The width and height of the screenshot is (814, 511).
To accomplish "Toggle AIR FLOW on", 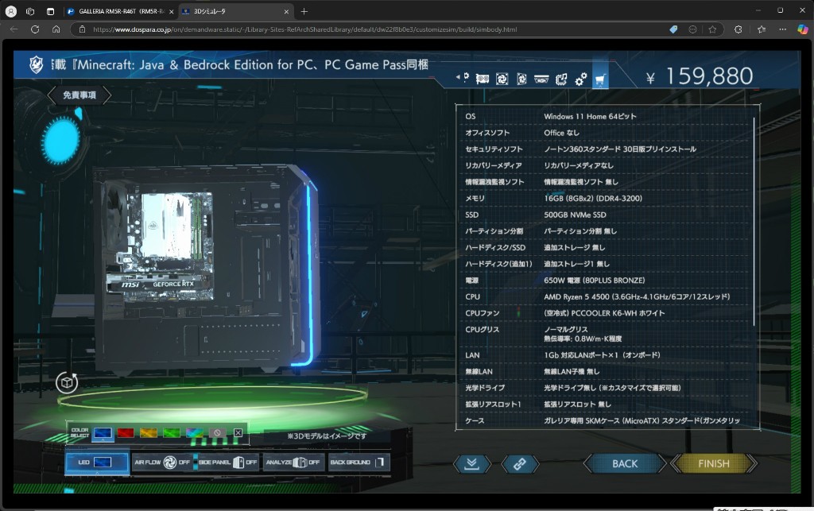I will click(x=162, y=463).
